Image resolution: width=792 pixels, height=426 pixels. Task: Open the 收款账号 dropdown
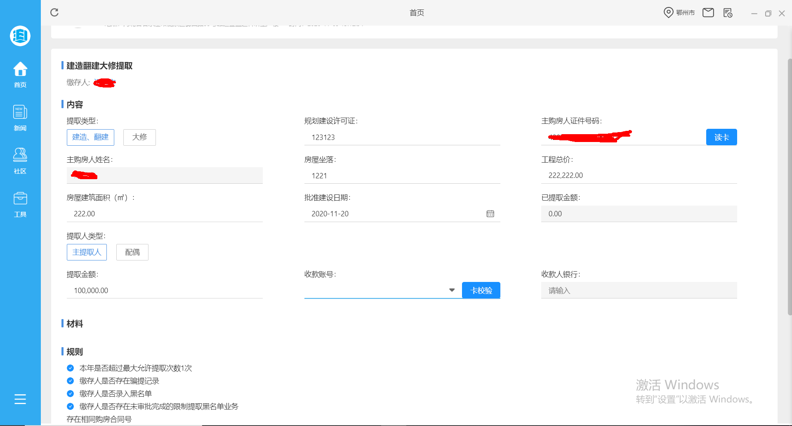[x=452, y=290]
